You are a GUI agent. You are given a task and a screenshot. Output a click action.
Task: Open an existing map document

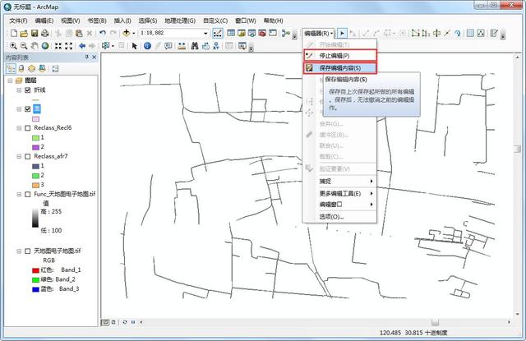(24, 33)
